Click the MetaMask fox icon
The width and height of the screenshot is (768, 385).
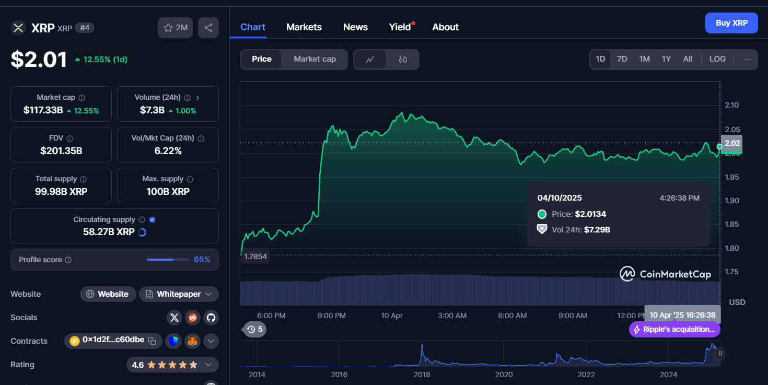(193, 341)
